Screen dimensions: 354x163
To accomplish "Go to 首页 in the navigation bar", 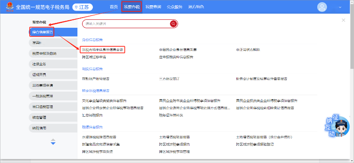I will tap(114, 7).
